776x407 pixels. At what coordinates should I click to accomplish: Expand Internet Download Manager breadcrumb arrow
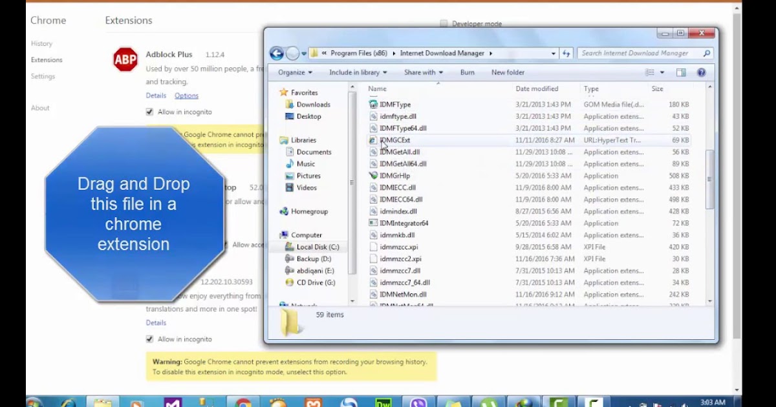(x=491, y=54)
